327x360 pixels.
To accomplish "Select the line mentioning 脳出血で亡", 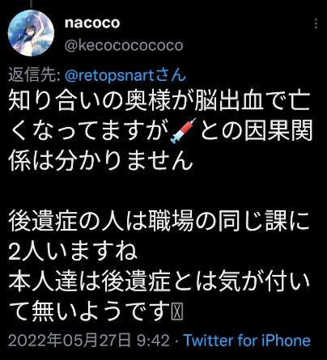I will click(x=159, y=102).
